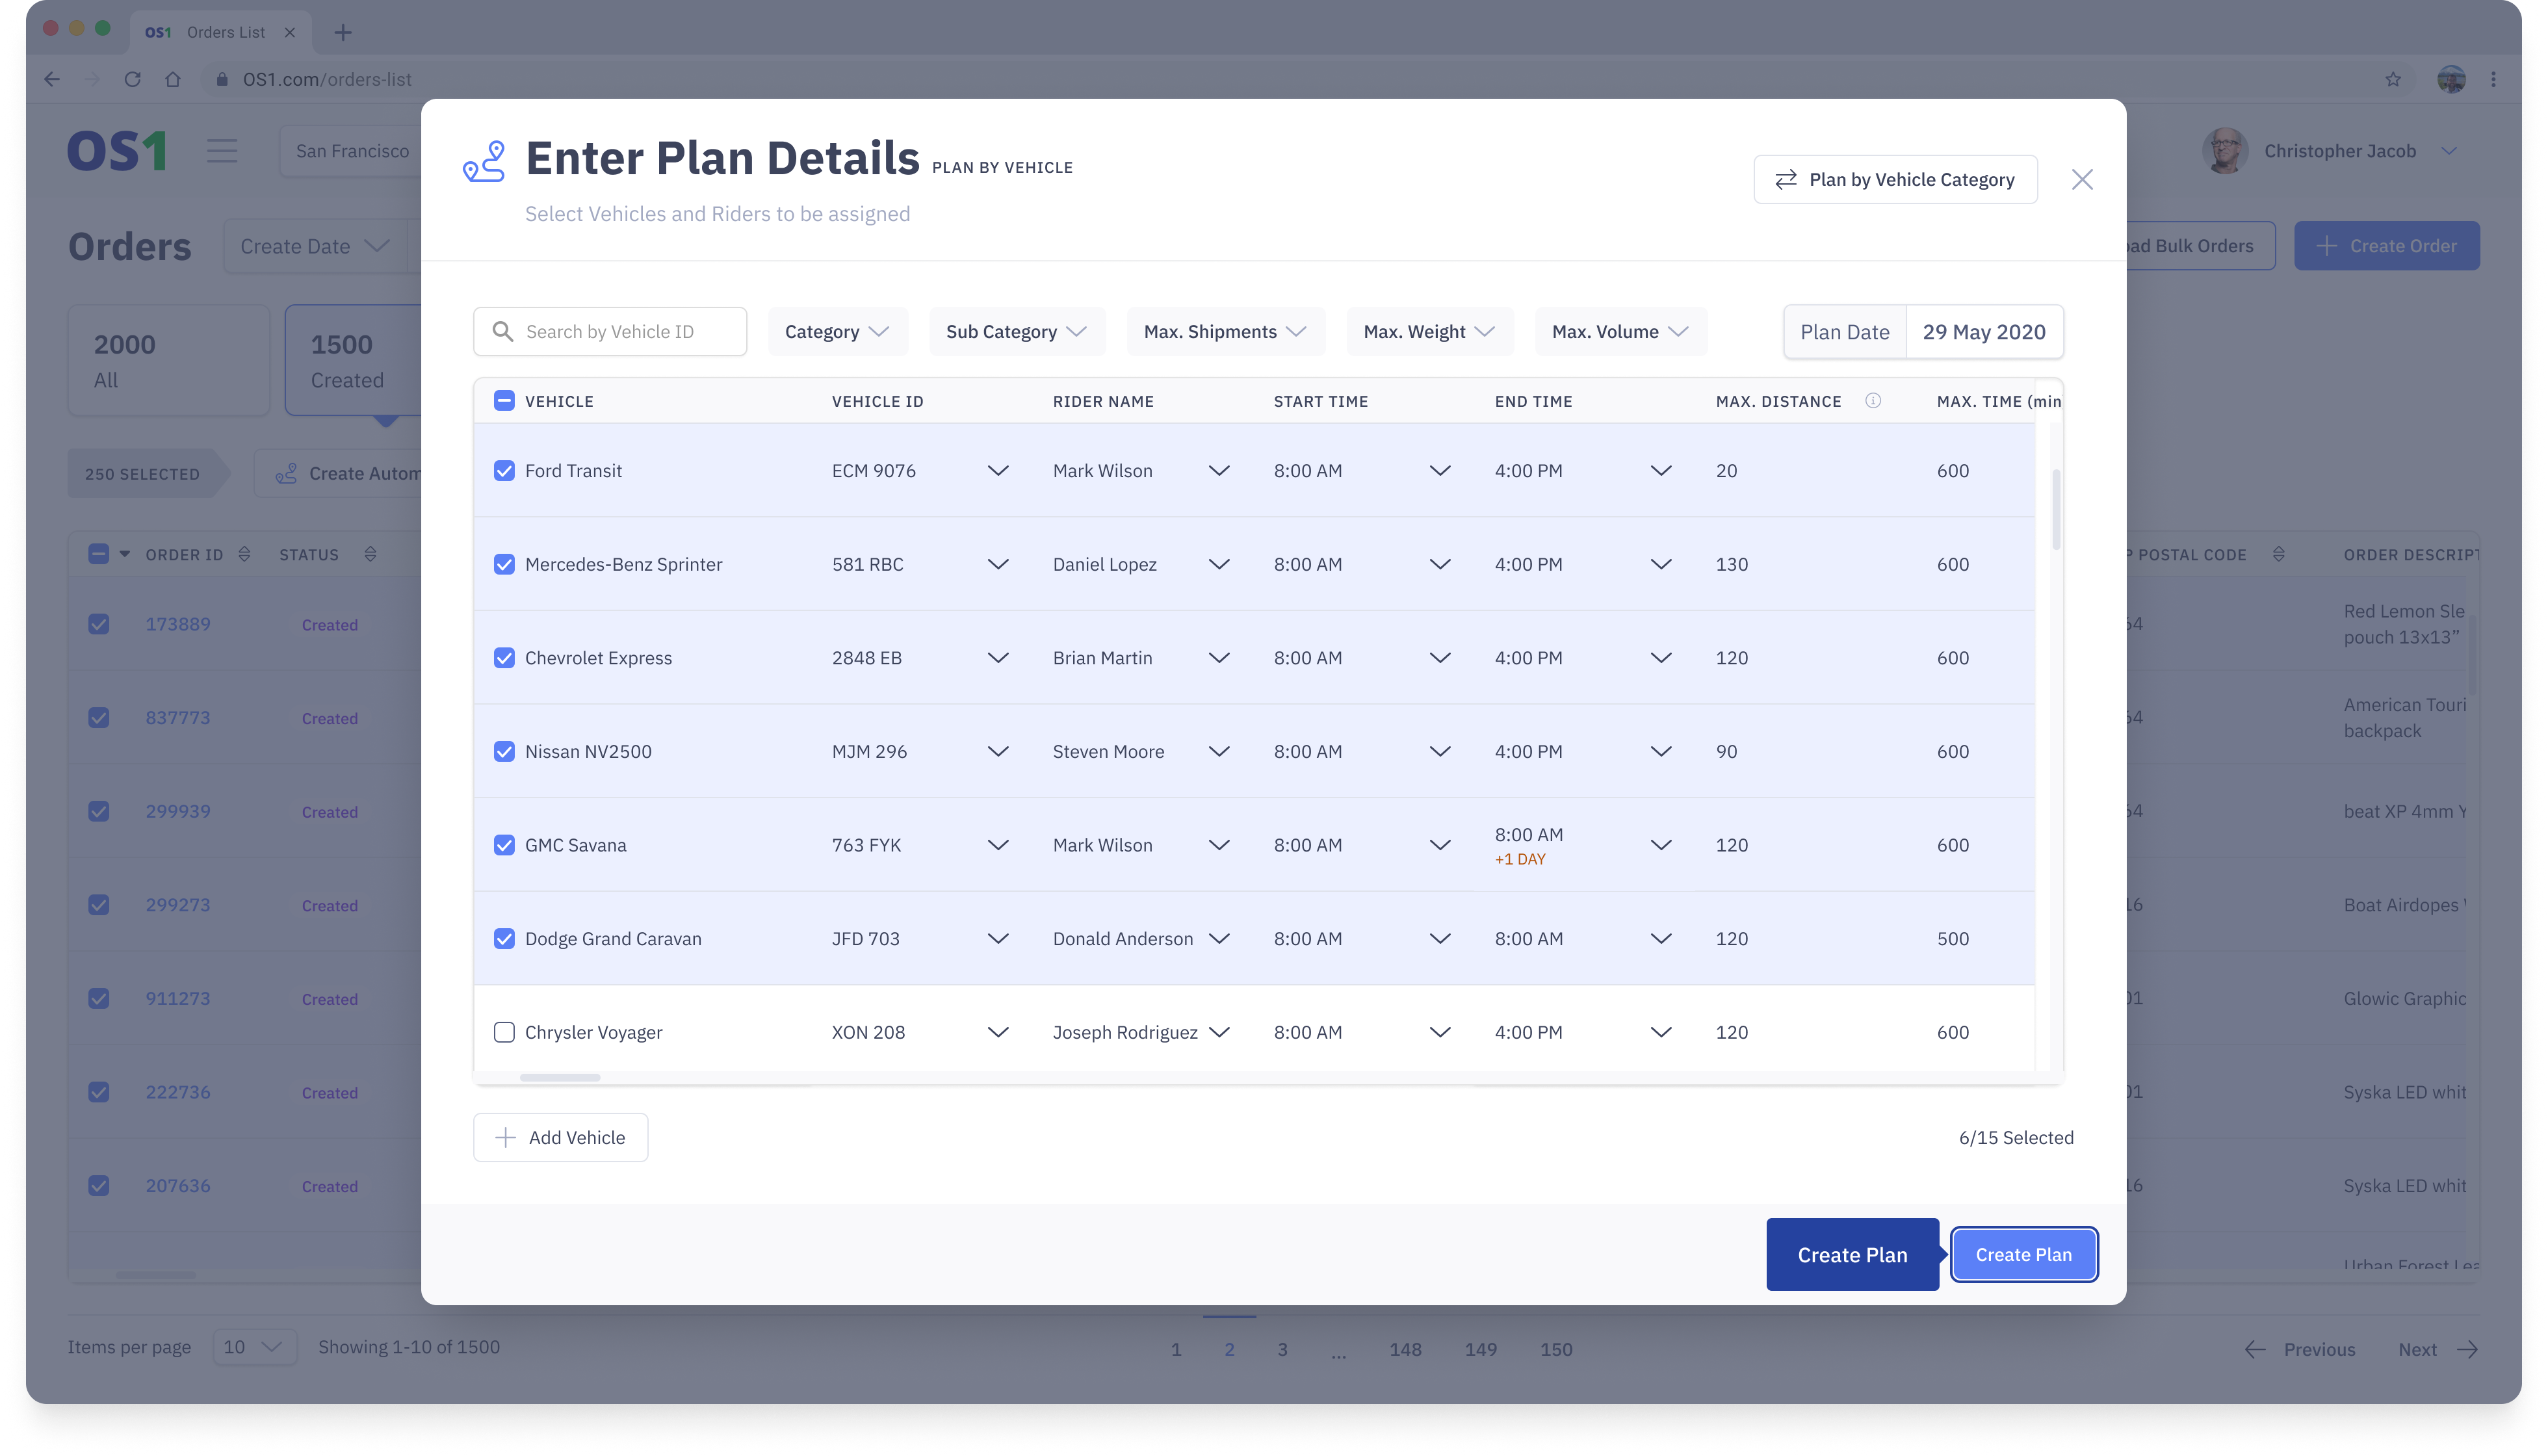Toggle the select-all VEHICLE header checkbox
This screenshot has width=2548, height=1456.
[x=504, y=401]
